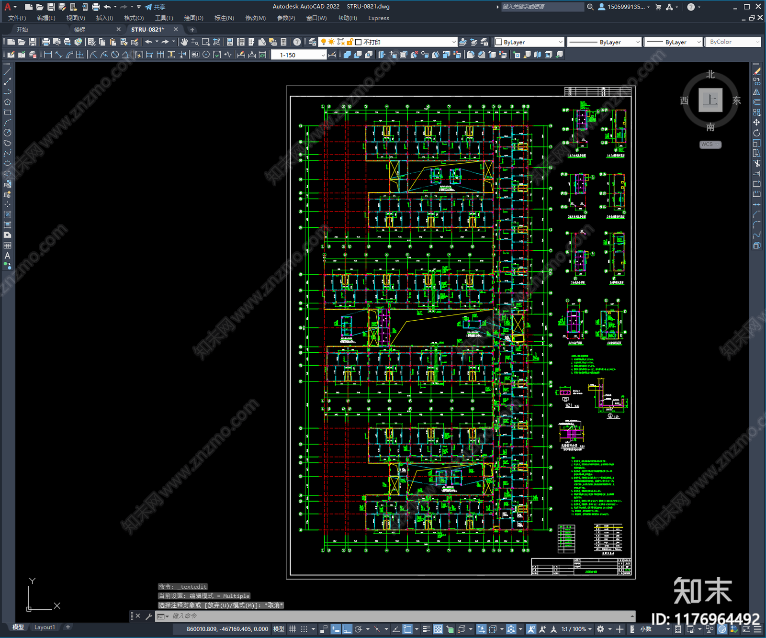
Task: Open the 1:1 / 100% annotation scale dropdown
Action: (576, 629)
